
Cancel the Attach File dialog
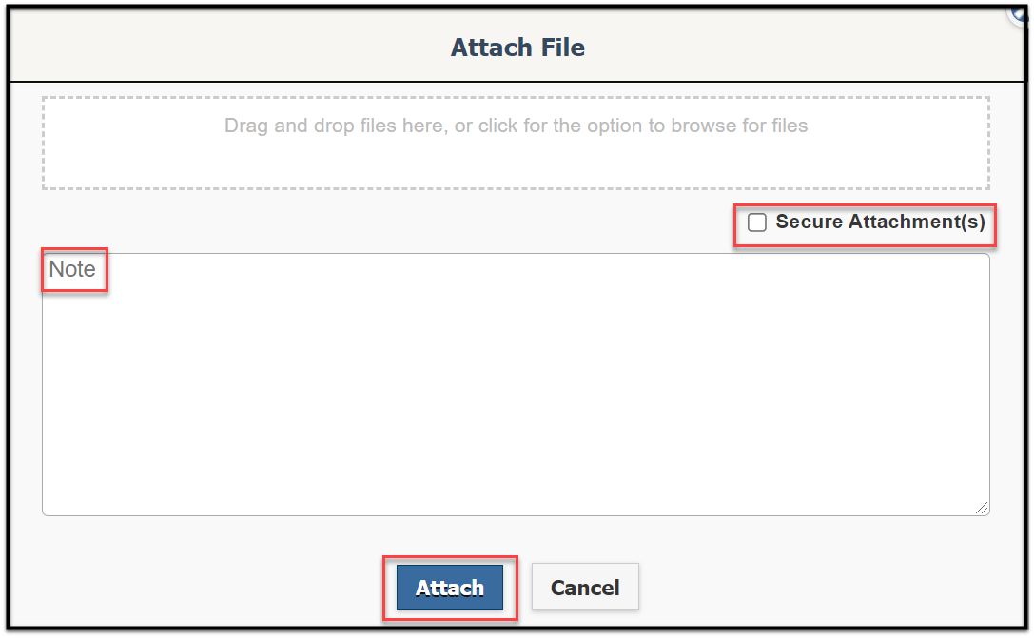coord(585,588)
